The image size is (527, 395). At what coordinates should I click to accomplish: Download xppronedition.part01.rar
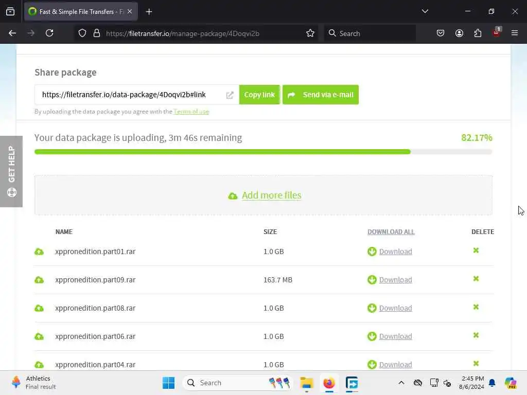click(395, 252)
